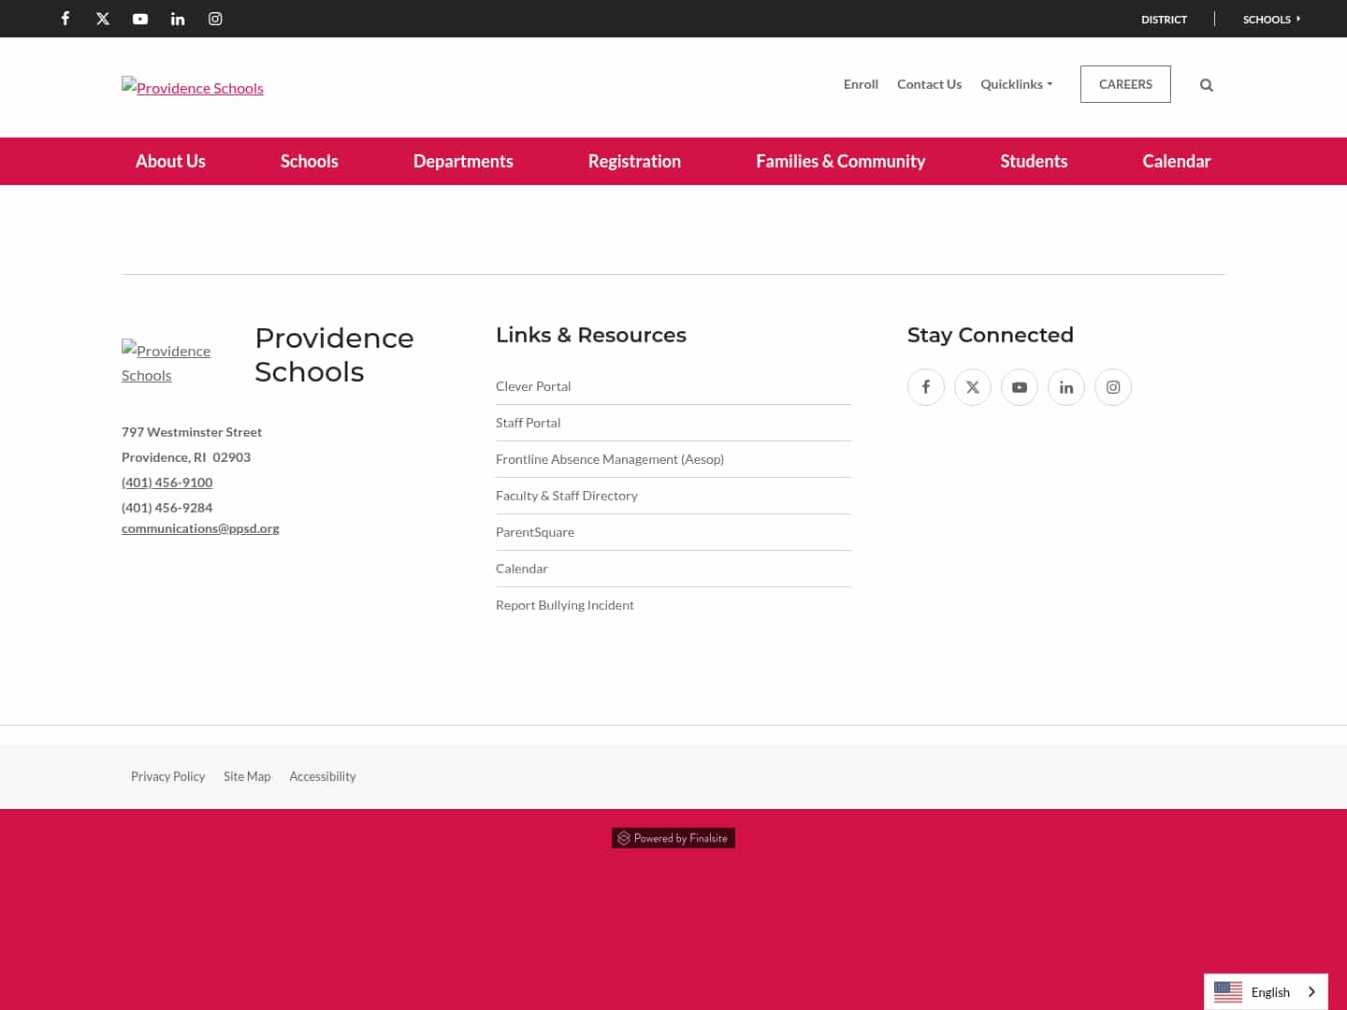This screenshot has height=1010, width=1347.
Task: Click the X (Twitter) icon in header
Action: [103, 19]
